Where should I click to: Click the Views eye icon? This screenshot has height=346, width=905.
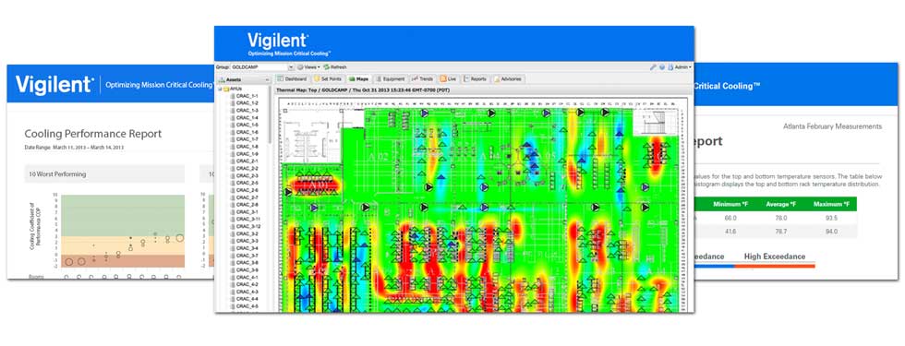click(300, 66)
